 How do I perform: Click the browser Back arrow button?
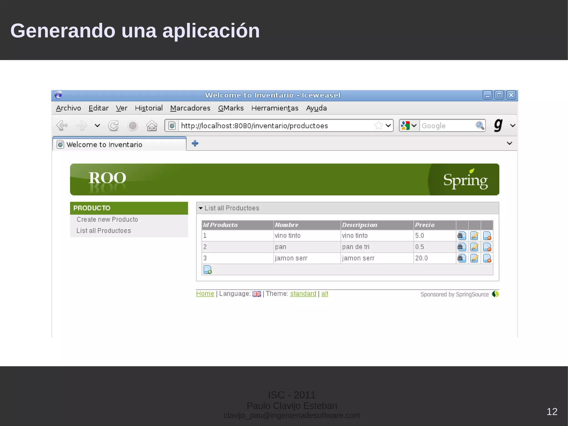click(62, 126)
